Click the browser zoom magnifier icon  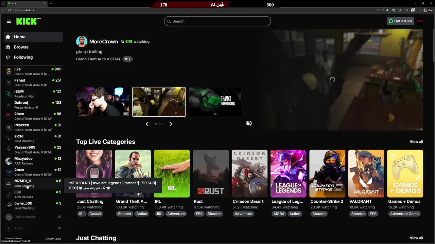(x=378, y=10)
